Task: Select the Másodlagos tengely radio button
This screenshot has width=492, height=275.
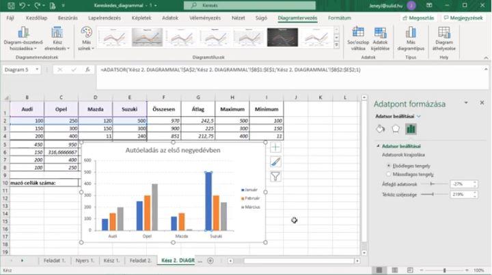Action: click(389, 174)
